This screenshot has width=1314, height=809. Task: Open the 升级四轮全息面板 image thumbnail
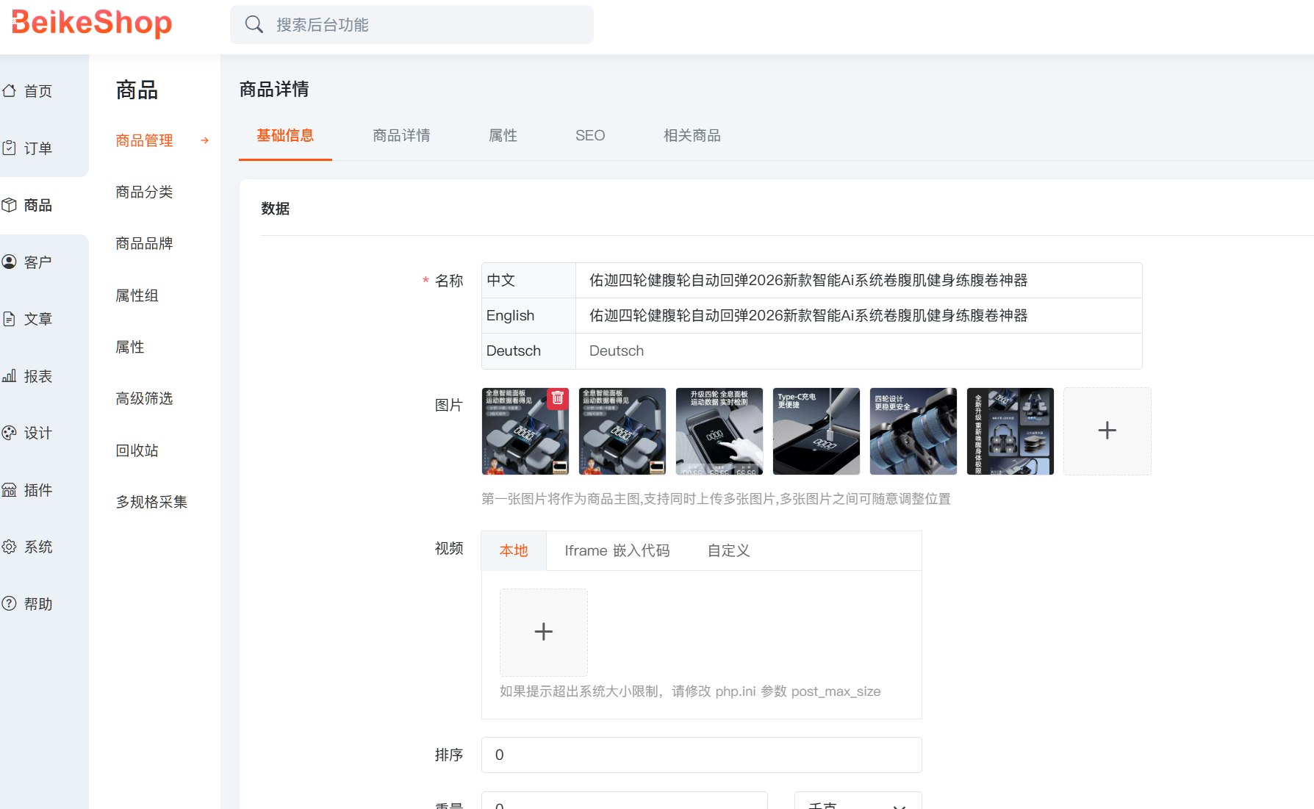(719, 431)
